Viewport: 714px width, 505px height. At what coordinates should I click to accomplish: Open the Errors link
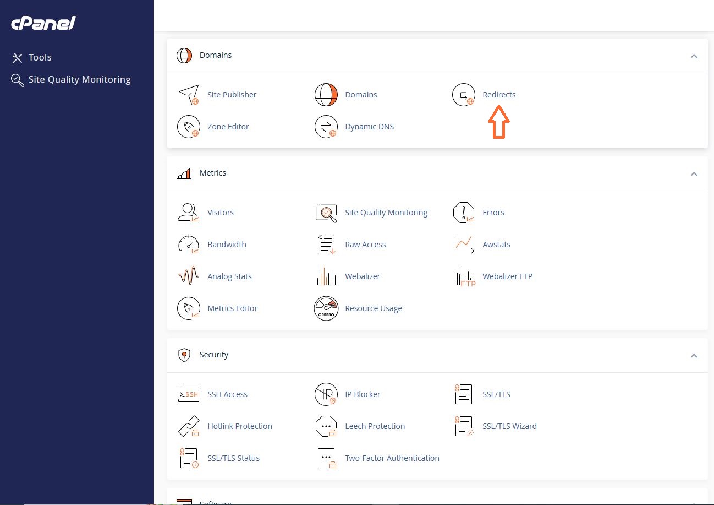tap(493, 213)
